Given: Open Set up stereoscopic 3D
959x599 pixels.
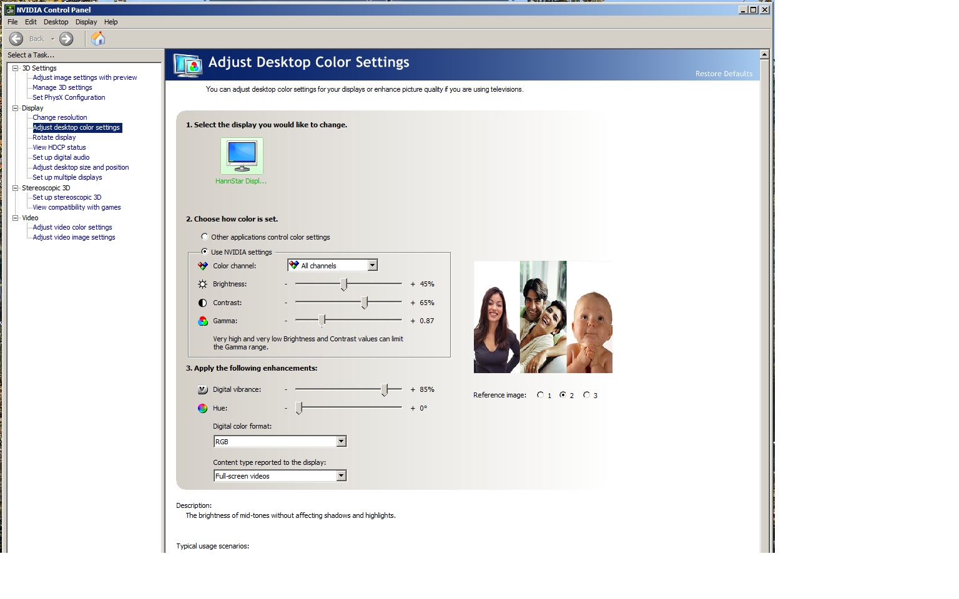Looking at the screenshot, I should tap(67, 197).
